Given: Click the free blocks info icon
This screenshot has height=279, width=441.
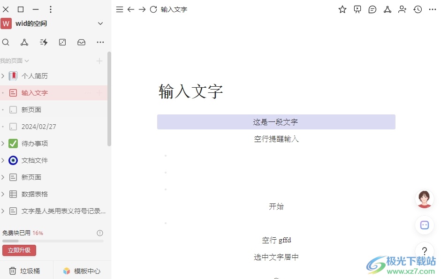Looking at the screenshot, I should pos(100,233).
